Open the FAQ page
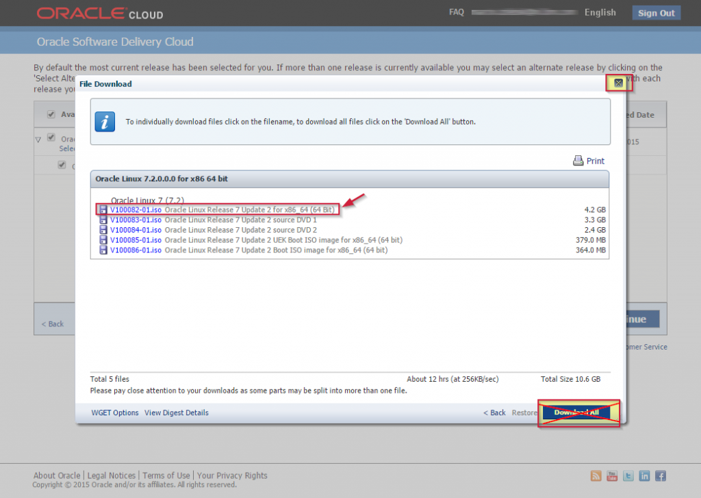This screenshot has width=701, height=498. point(456,12)
